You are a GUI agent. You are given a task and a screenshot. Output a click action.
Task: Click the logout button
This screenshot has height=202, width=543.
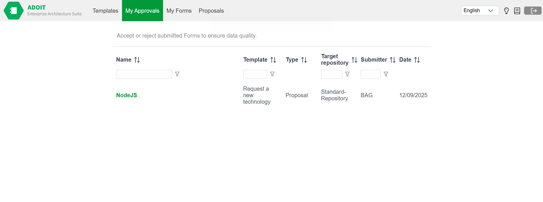533,10
